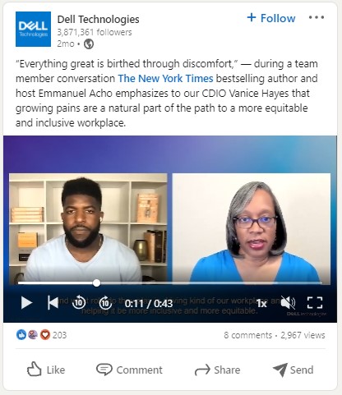The image size is (342, 395).
Task: Play the video
Action: (26, 303)
